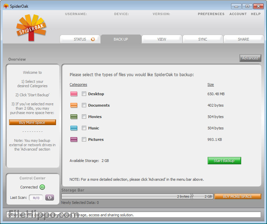This screenshot has height=224, width=267.
Task: Click the green Connected power icon
Action: pyautogui.click(x=42, y=187)
